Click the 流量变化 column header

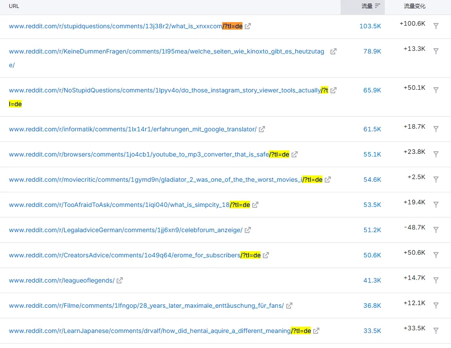(414, 6)
